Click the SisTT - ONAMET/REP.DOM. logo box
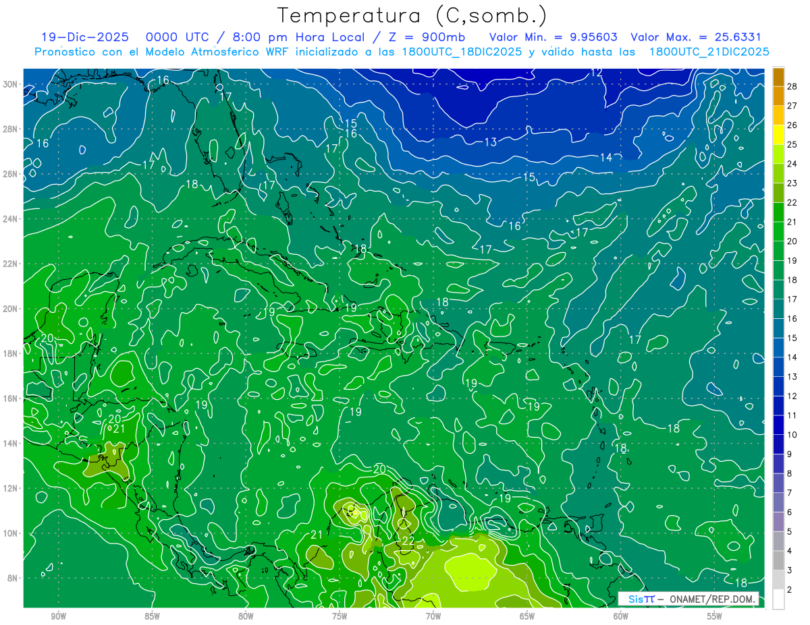This screenshot has width=810, height=625. click(688, 599)
